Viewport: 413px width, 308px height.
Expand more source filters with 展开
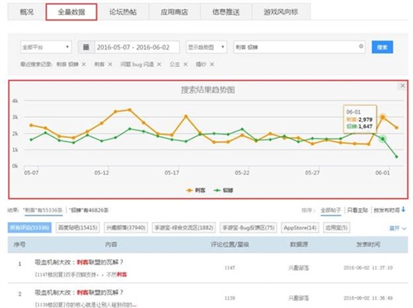click(x=398, y=228)
